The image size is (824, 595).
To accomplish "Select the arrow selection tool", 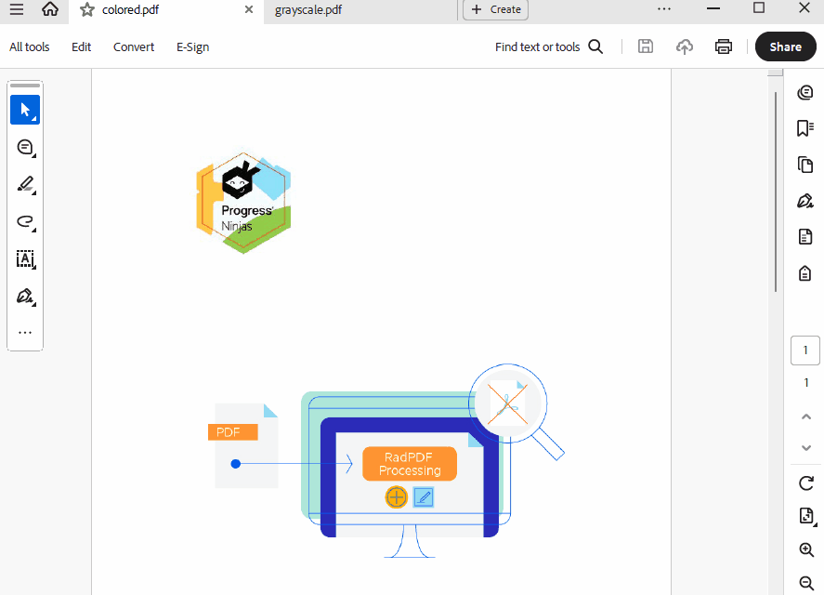I will [x=25, y=109].
